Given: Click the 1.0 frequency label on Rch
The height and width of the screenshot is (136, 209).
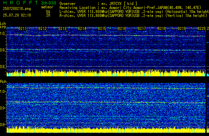Looking at the screenshot, I should click(3, 92).
